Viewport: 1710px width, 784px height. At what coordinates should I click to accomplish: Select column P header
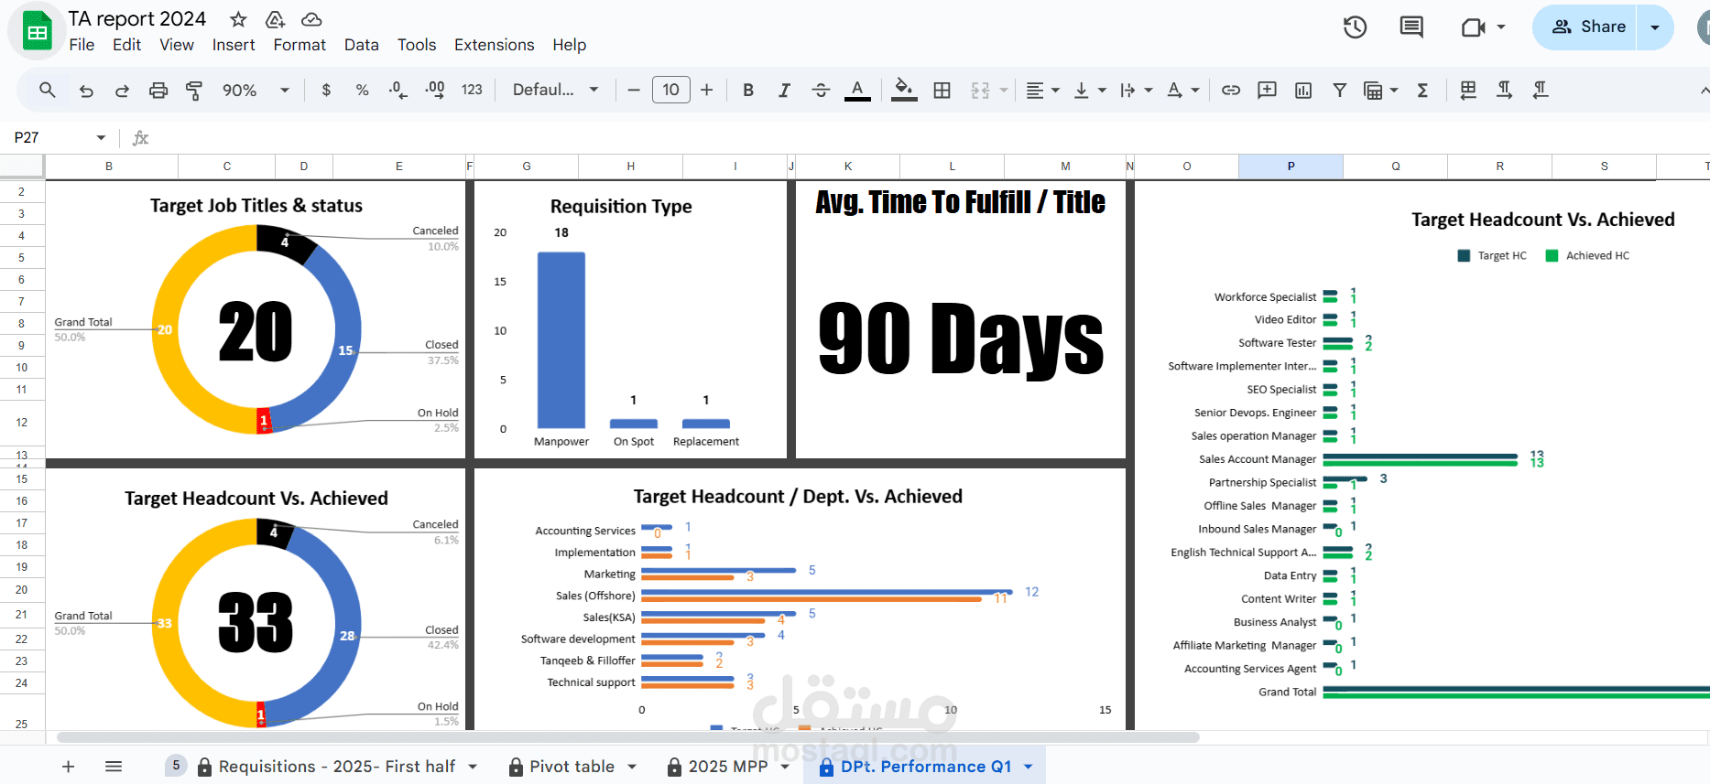[1291, 166]
